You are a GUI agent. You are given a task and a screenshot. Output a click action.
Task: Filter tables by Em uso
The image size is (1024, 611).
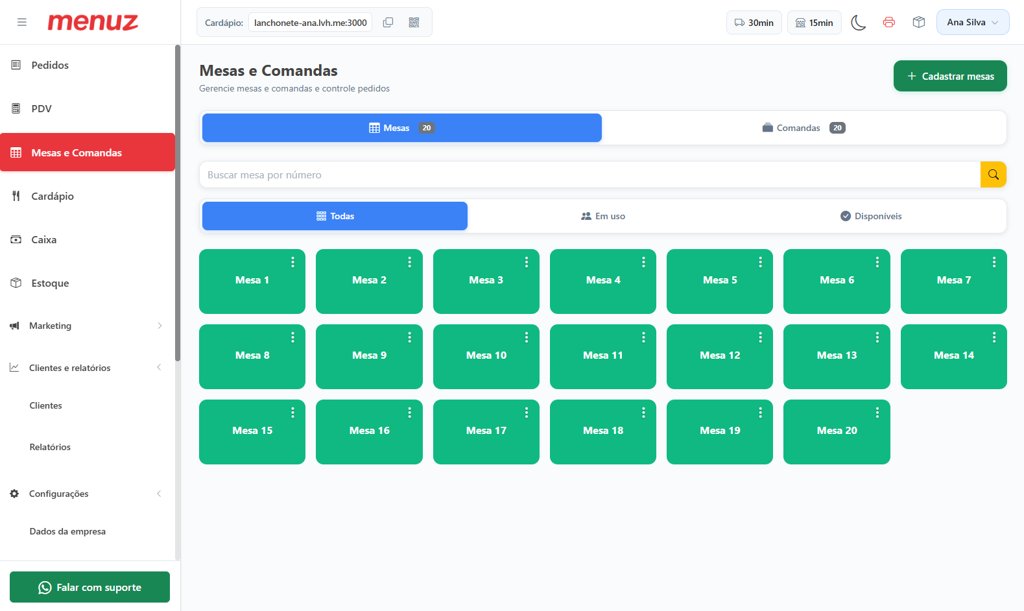point(603,216)
